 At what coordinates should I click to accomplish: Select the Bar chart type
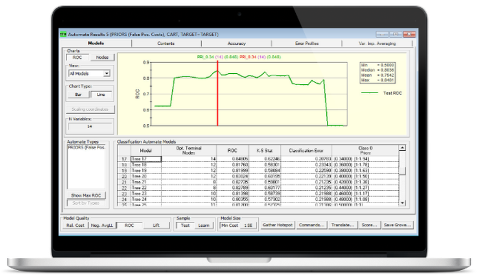(78, 95)
